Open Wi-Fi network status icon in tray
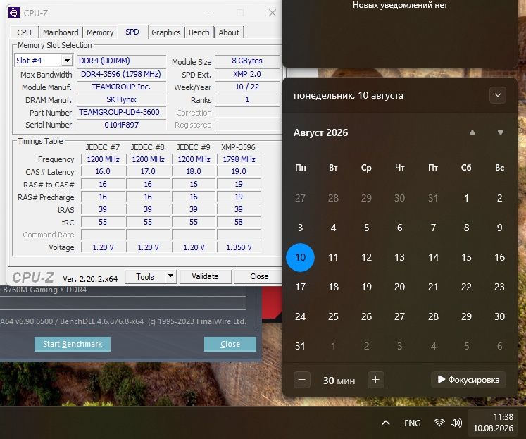The height and width of the screenshot is (439, 526). [439, 423]
